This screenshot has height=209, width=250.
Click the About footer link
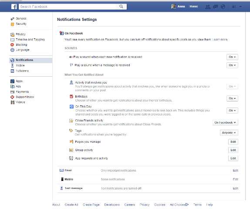(x=56, y=205)
